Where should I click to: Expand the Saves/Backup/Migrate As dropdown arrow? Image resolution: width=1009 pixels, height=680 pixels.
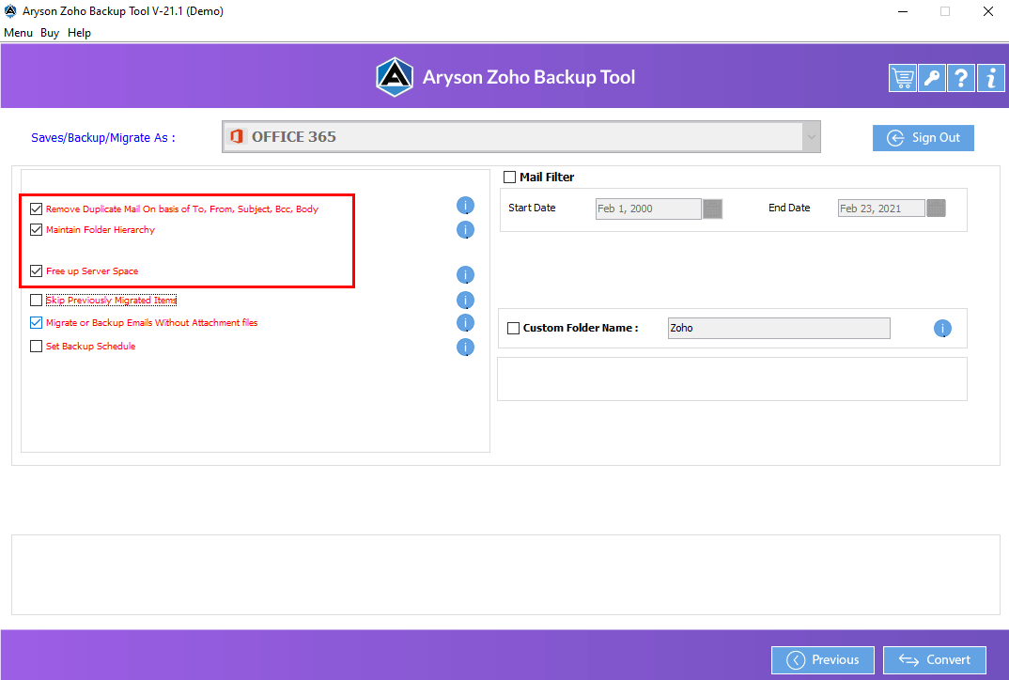click(811, 136)
